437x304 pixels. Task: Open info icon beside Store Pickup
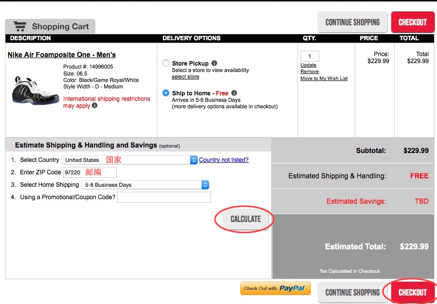point(214,63)
